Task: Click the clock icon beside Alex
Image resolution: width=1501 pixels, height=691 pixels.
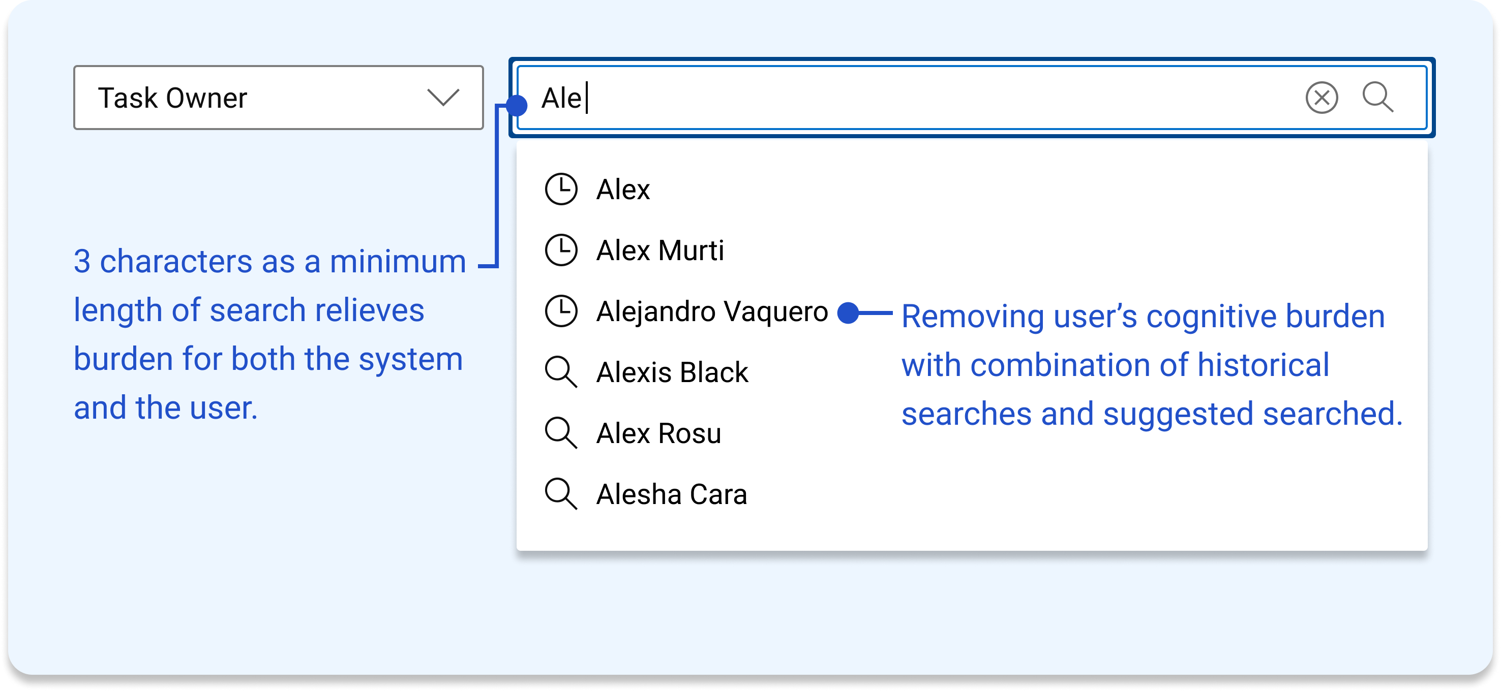Action: point(560,189)
